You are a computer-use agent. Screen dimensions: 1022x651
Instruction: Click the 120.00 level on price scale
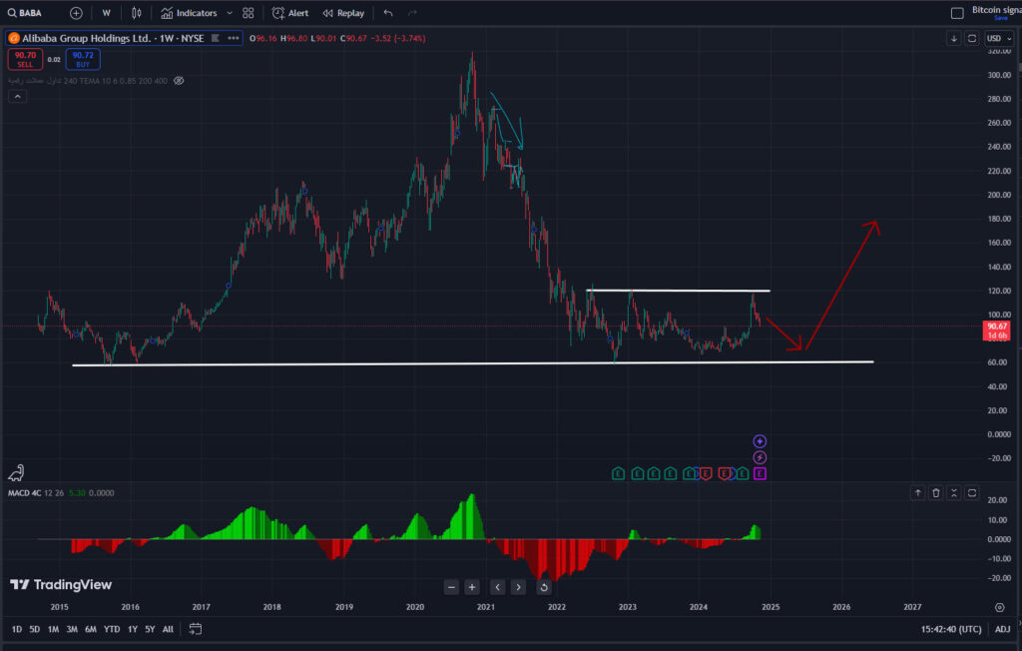pos(998,291)
